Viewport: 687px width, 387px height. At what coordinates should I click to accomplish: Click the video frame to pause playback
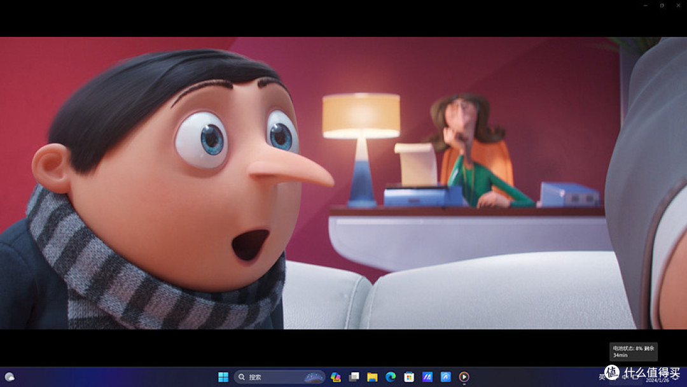343,183
